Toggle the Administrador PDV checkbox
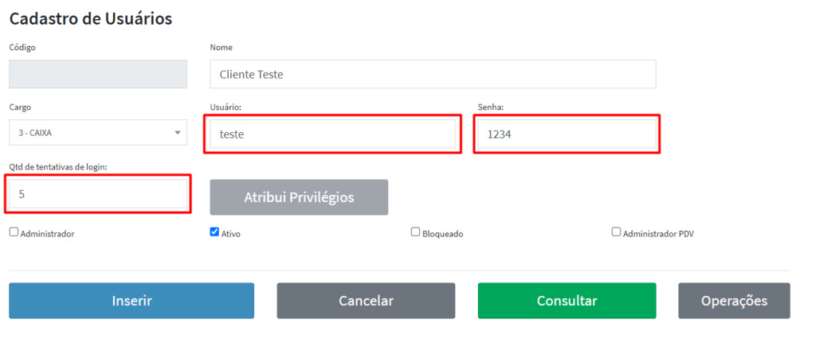 (616, 232)
